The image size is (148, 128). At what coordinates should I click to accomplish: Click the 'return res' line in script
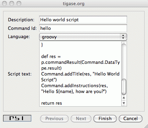52,103
